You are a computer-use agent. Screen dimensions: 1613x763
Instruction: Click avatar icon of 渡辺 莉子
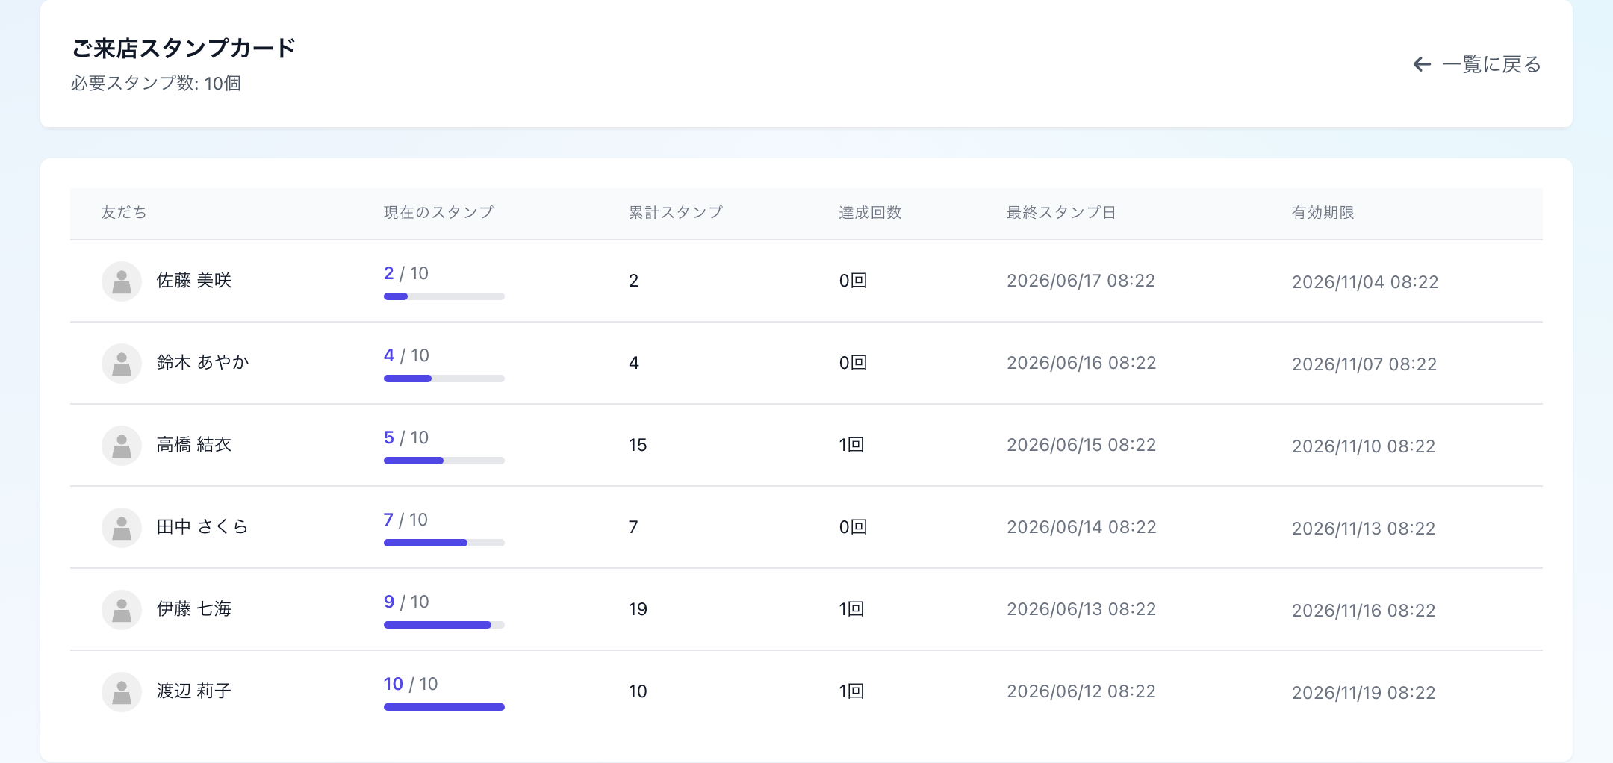(x=122, y=692)
